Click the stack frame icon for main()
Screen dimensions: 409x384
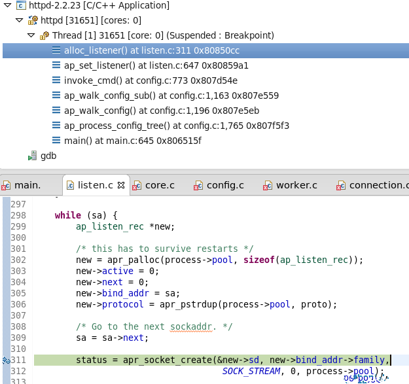[56, 140]
